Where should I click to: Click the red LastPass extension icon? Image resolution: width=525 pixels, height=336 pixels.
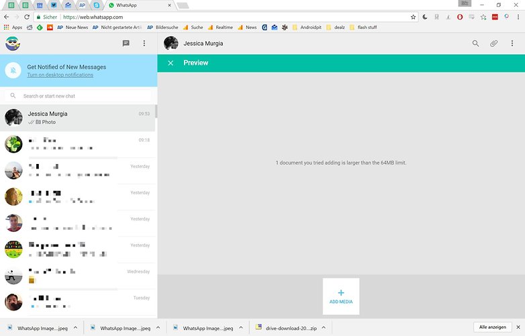pyautogui.click(x=495, y=17)
